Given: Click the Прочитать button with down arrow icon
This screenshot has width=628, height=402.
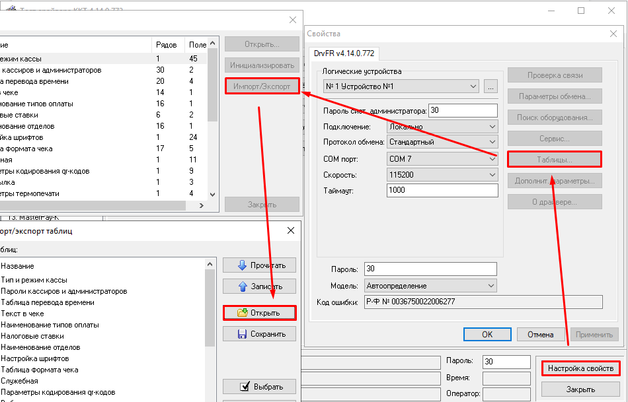Looking at the screenshot, I should click(259, 265).
